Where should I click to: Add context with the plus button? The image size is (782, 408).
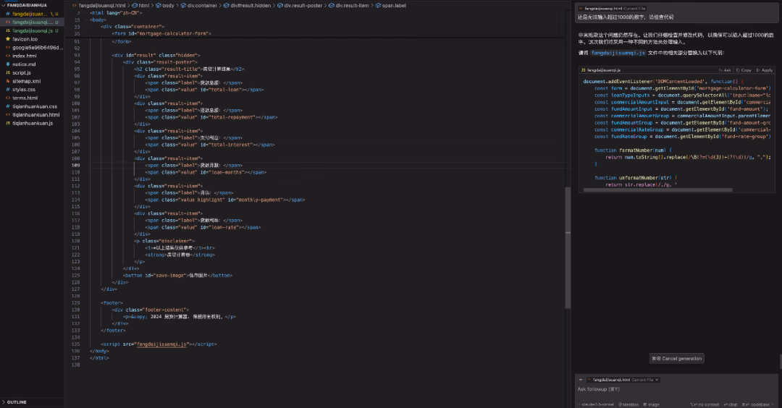[581, 380]
